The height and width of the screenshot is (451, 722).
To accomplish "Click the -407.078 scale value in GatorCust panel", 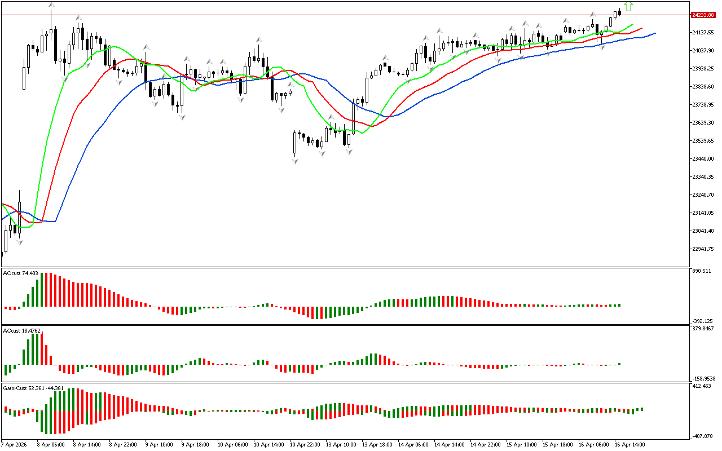I will pyautogui.click(x=702, y=436).
